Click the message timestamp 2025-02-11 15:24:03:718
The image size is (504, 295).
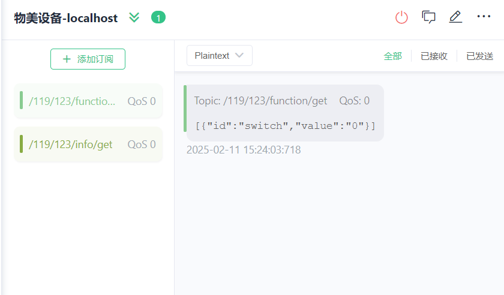coord(244,150)
